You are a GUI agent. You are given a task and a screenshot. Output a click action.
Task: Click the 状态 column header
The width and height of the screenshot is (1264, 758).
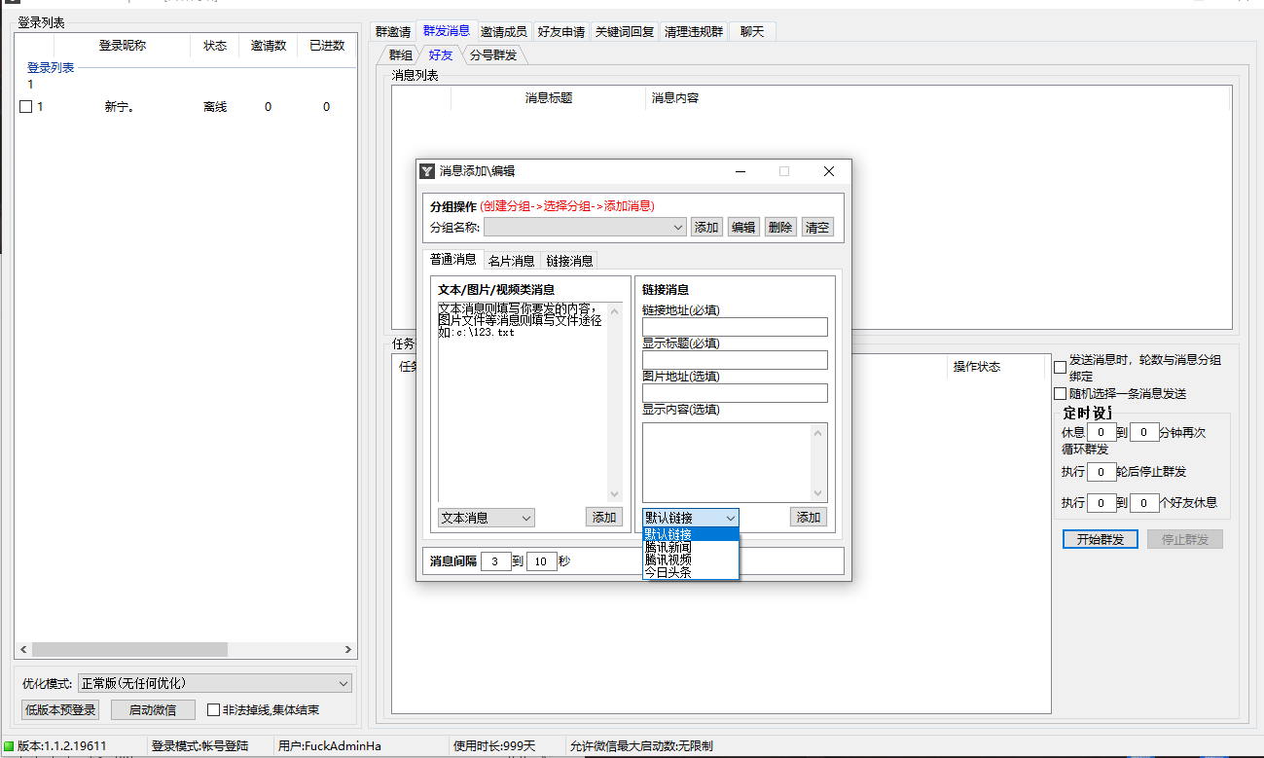coord(215,46)
